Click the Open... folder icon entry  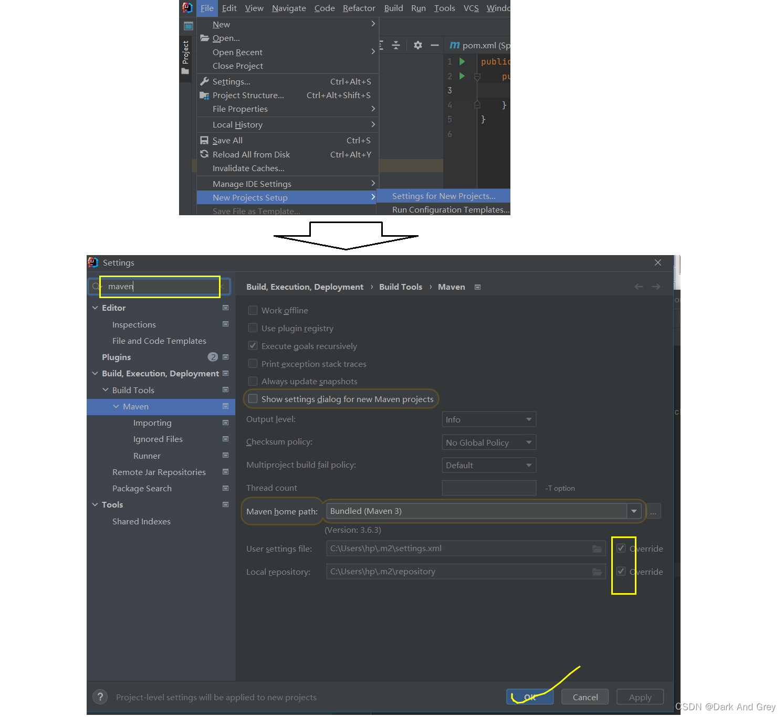pyautogui.click(x=204, y=38)
